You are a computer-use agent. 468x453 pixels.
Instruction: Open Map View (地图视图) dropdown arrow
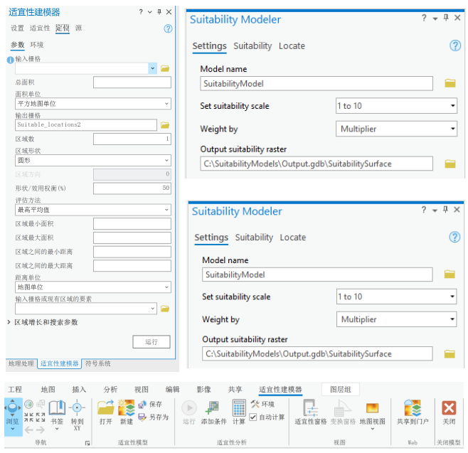click(x=372, y=429)
